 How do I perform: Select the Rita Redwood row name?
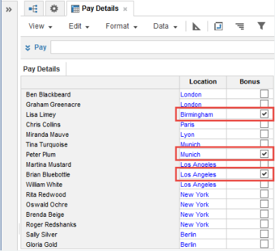[46, 195]
